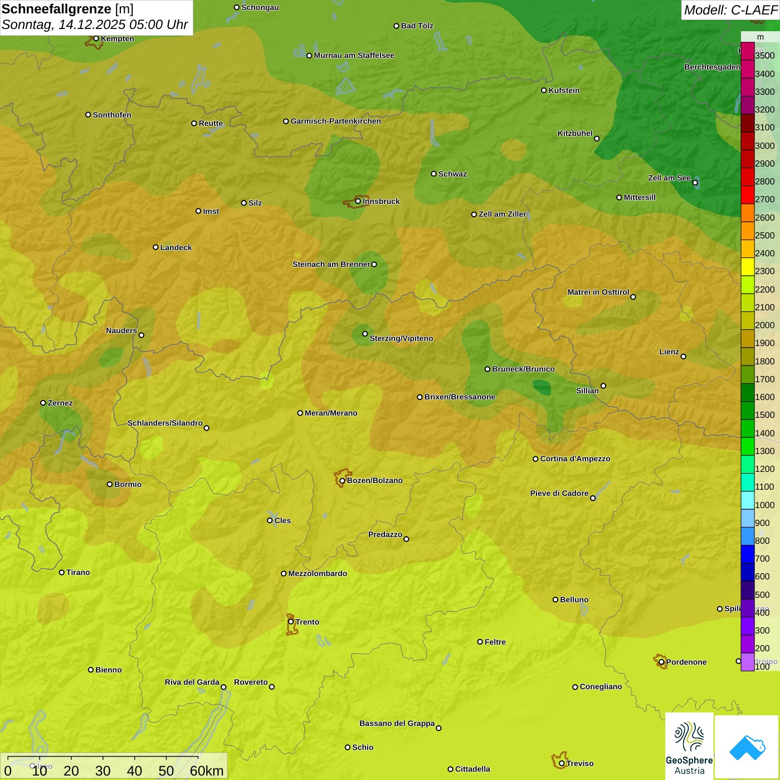Screen dimensions: 780x780
Task: Click the Zell am Ziller label
Action: point(503,214)
